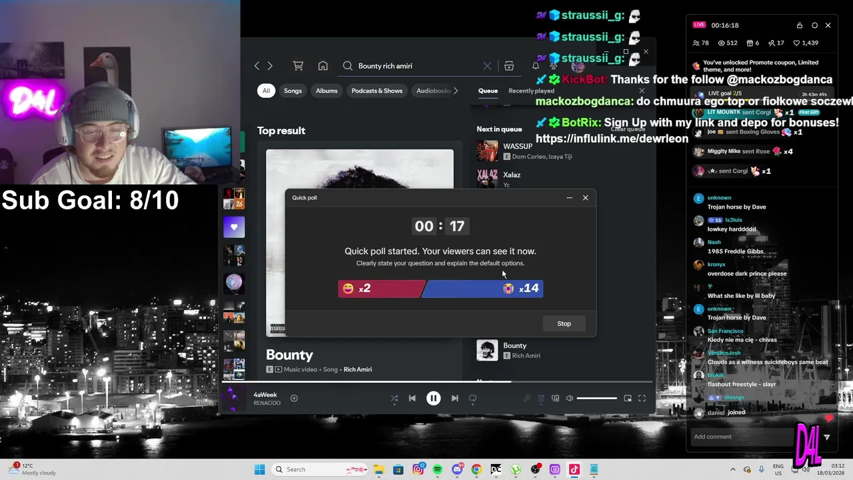
Task: Open the Spotify miniplayer
Action: click(x=628, y=398)
